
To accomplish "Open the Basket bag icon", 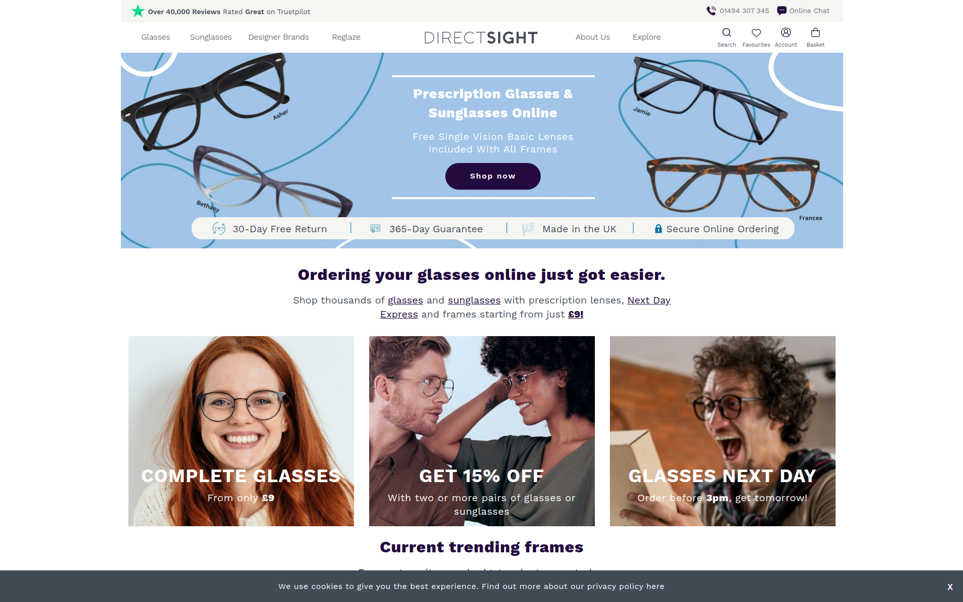I will [x=815, y=33].
